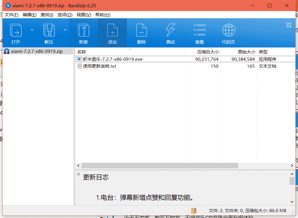Select 虾米音乐-7.2.7-x86-0919.exe file row
The width and height of the screenshot is (298, 218).
185,59
